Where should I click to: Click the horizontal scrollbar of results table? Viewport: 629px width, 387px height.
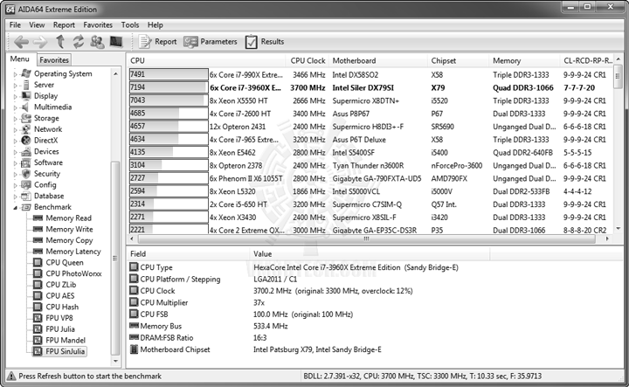click(x=366, y=238)
